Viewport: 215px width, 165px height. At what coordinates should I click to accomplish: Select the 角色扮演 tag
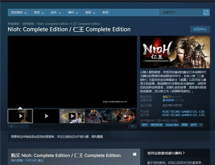click(157, 125)
